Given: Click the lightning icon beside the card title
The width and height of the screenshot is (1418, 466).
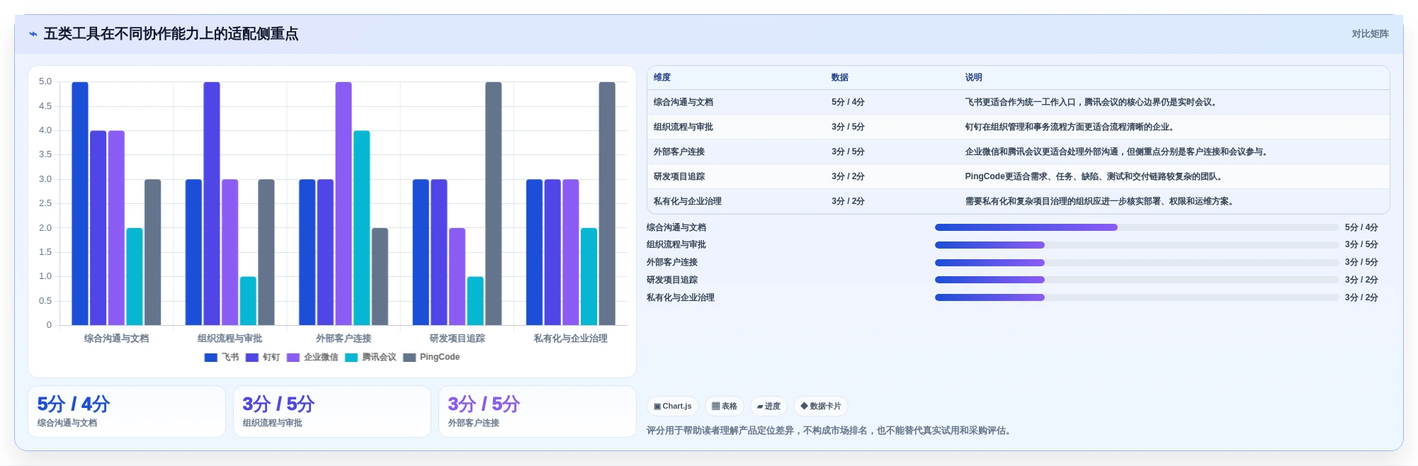Looking at the screenshot, I should point(33,34).
